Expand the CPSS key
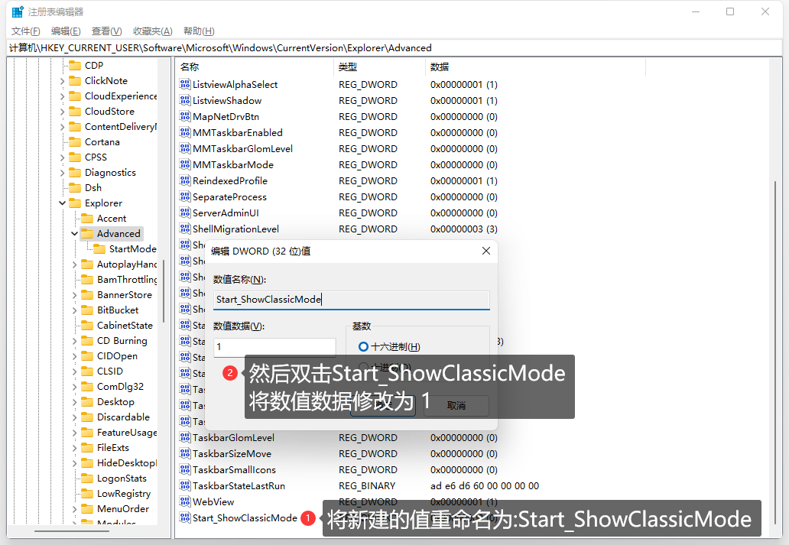789x545 pixels. pos(63,157)
